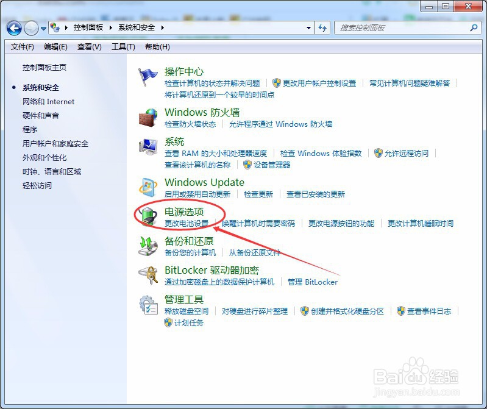Click shield icon beside 允许远程访问

(379, 153)
